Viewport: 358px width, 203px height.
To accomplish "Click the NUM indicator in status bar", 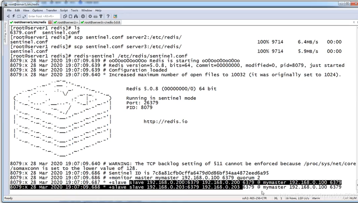I will pos(353,198).
